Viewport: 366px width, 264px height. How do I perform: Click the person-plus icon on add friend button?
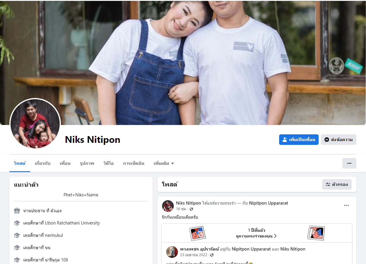pyautogui.click(x=285, y=140)
